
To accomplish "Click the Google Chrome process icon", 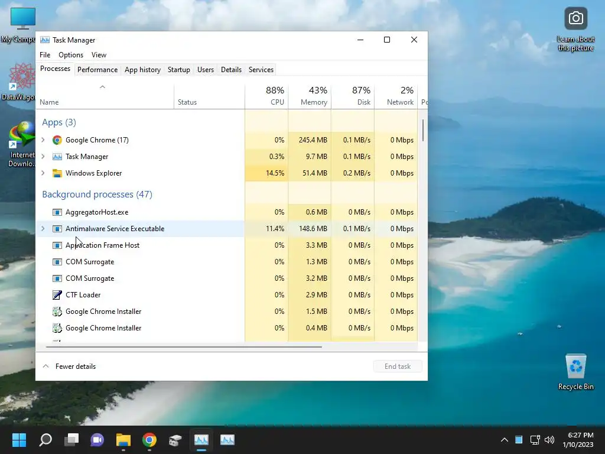I will tap(57, 140).
